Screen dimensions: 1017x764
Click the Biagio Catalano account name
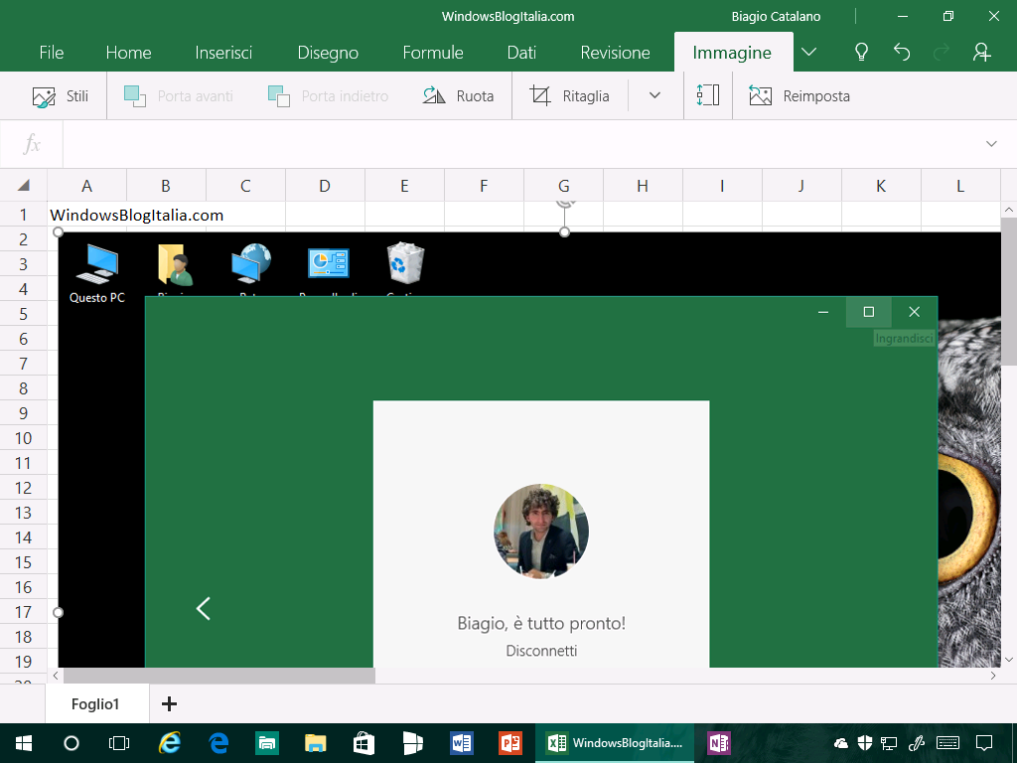point(776,16)
